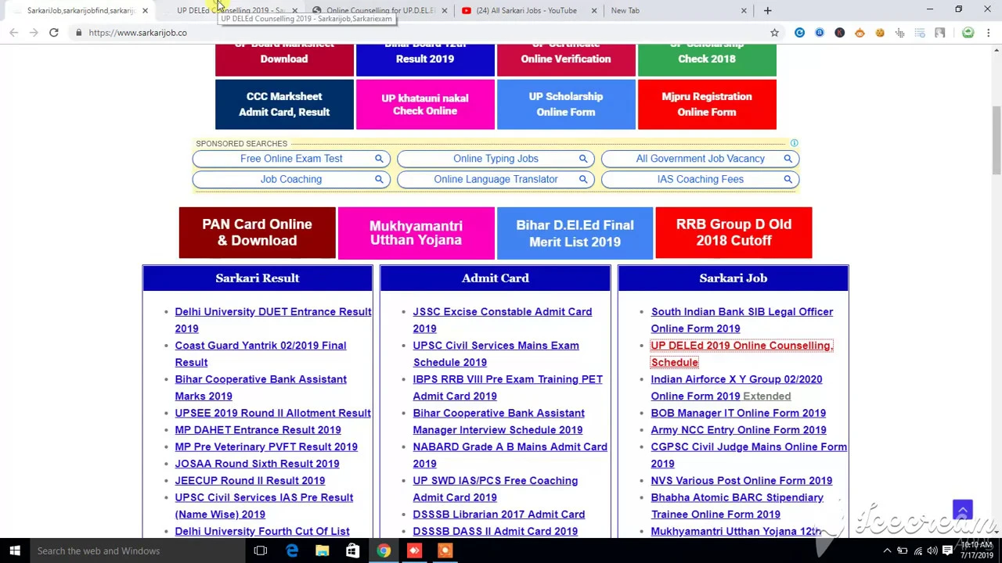The height and width of the screenshot is (563, 1002).
Task: Launch Microsoft Edge from the taskbar
Action: pyautogui.click(x=291, y=550)
